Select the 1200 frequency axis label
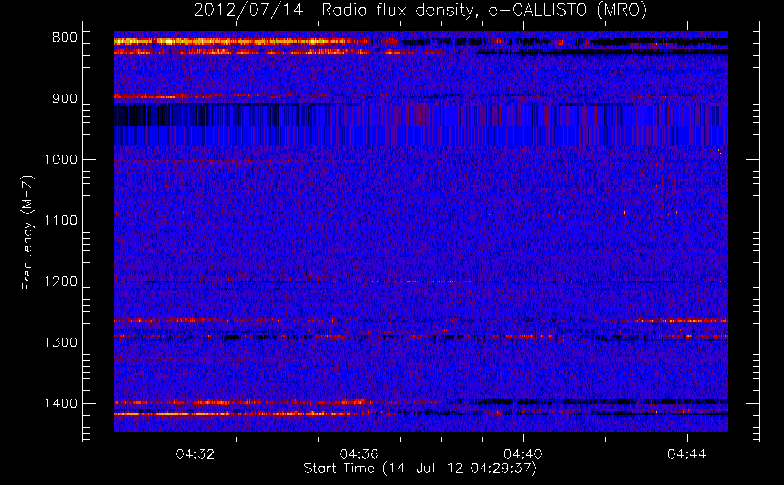Viewport: 784px width, 485px height. coord(61,282)
